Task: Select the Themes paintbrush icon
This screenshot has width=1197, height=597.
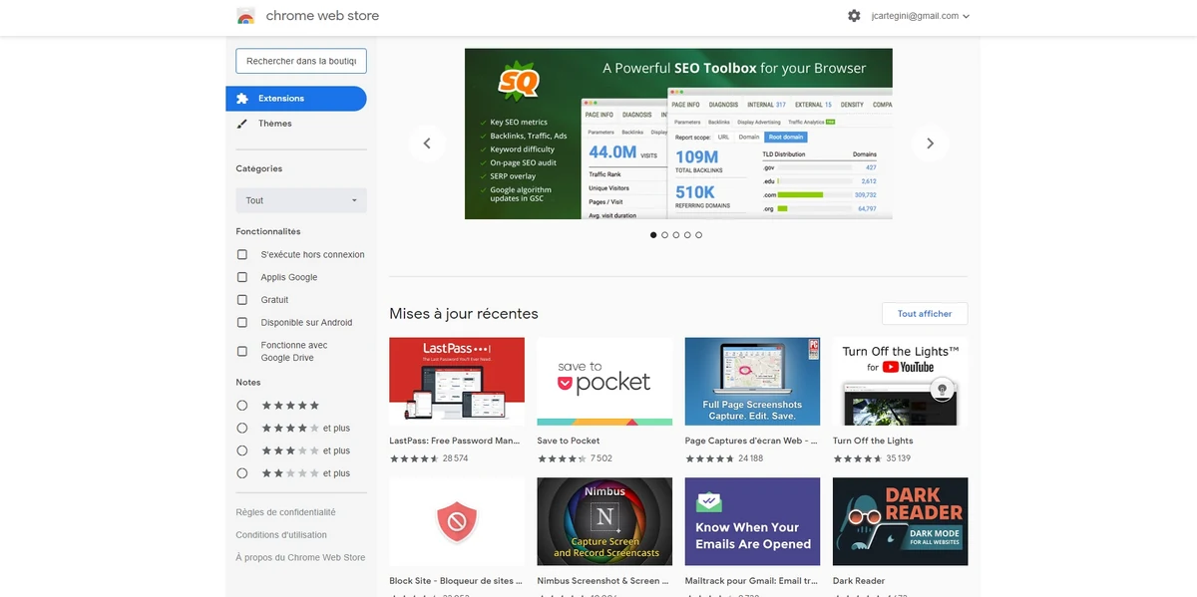Action: tap(239, 123)
